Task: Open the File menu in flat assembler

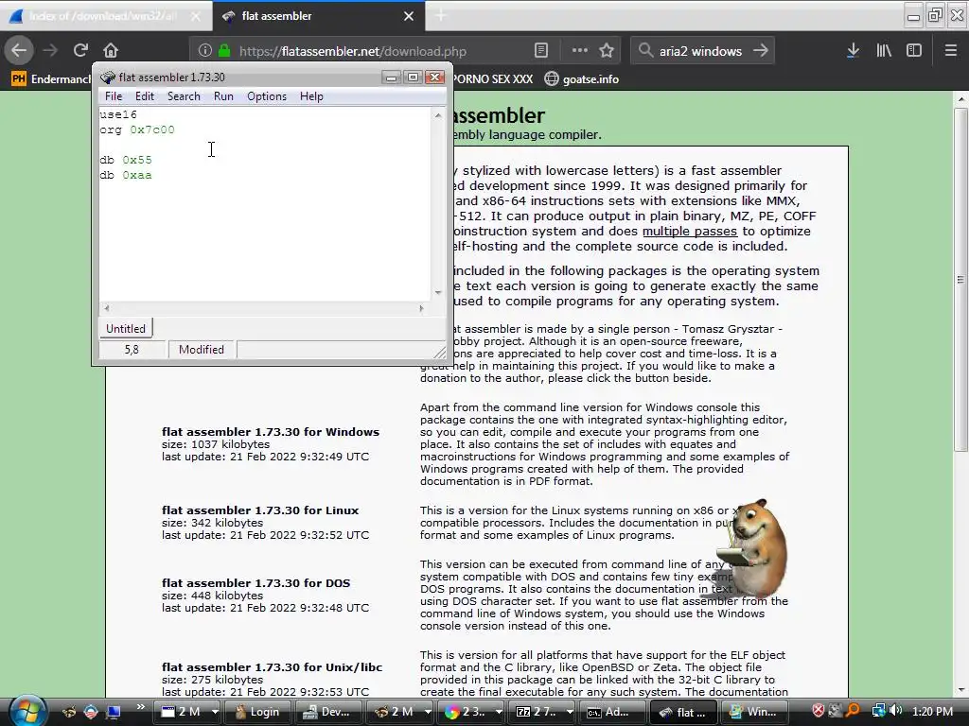Action: point(114,96)
